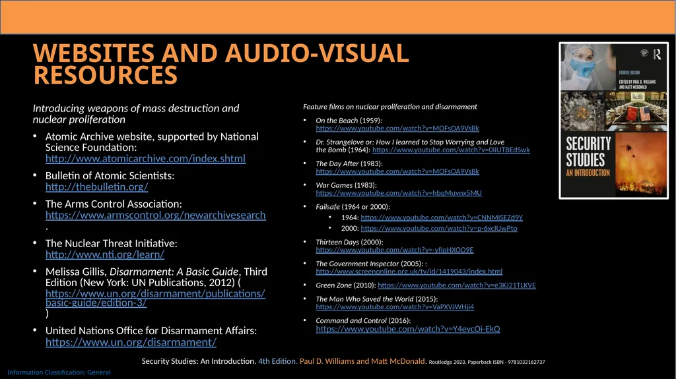This screenshot has width=676, height=379.
Task: Click 'Information Classification: General' footer text
Action: tap(59, 372)
